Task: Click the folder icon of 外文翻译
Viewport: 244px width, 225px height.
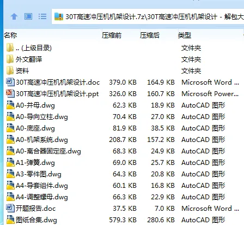Action: (10, 60)
